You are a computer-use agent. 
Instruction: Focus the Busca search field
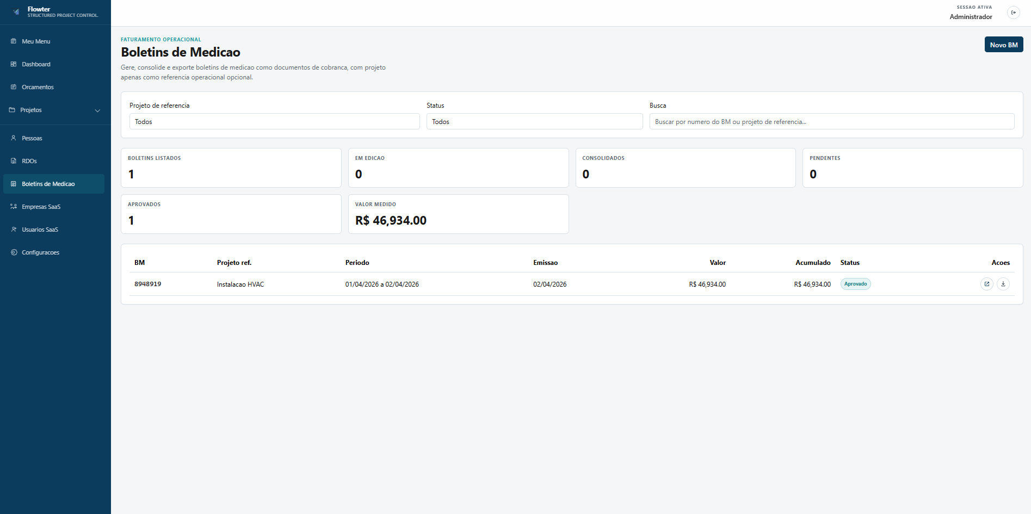831,121
